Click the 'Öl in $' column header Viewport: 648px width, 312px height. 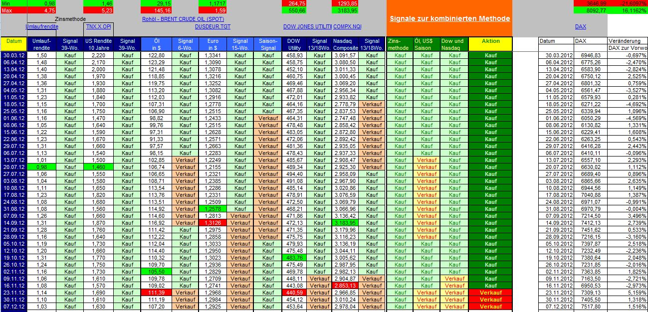click(x=157, y=44)
